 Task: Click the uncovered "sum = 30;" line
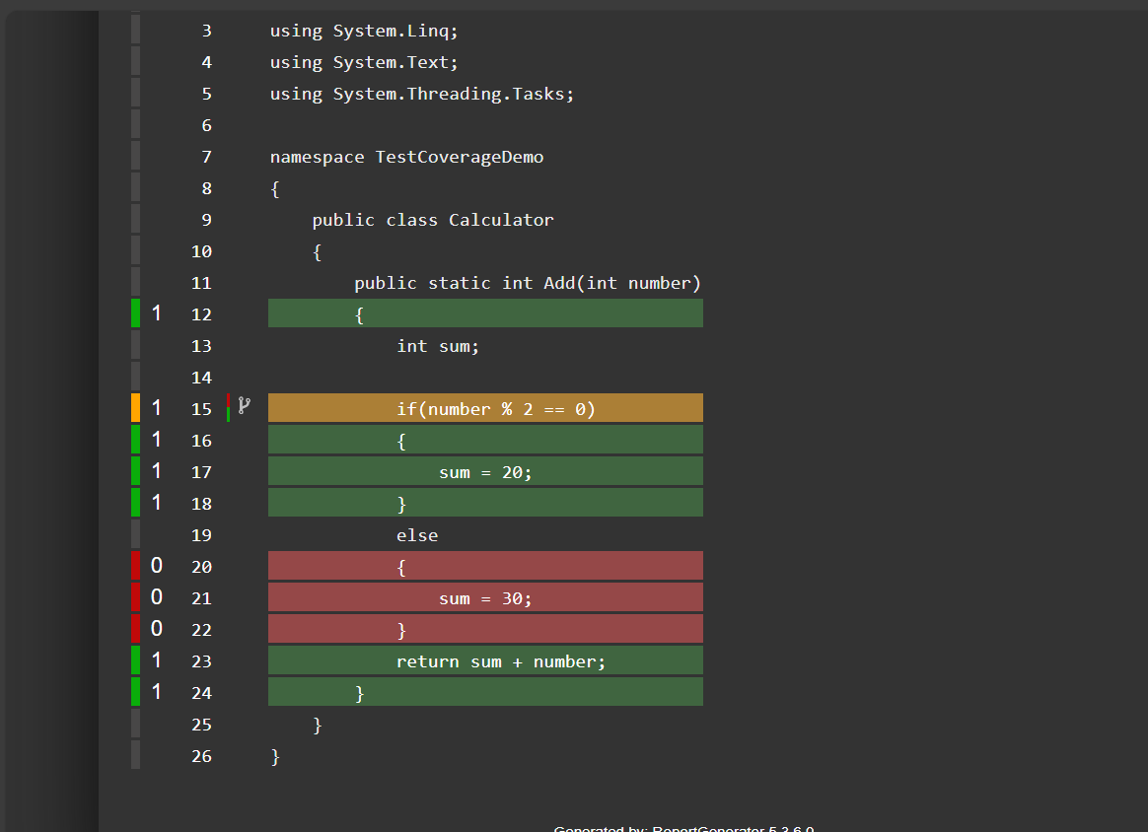[x=485, y=598]
